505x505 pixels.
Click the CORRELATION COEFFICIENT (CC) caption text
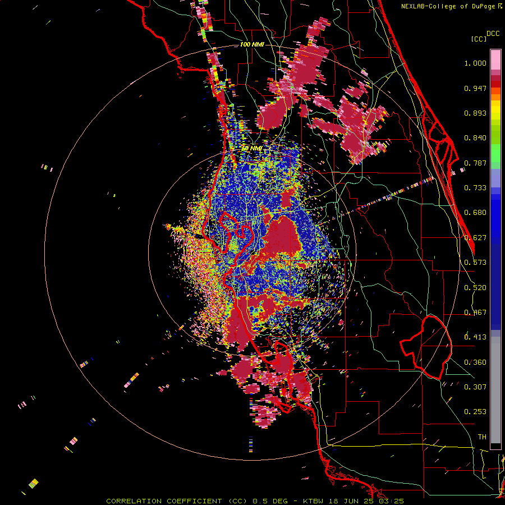click(x=177, y=501)
